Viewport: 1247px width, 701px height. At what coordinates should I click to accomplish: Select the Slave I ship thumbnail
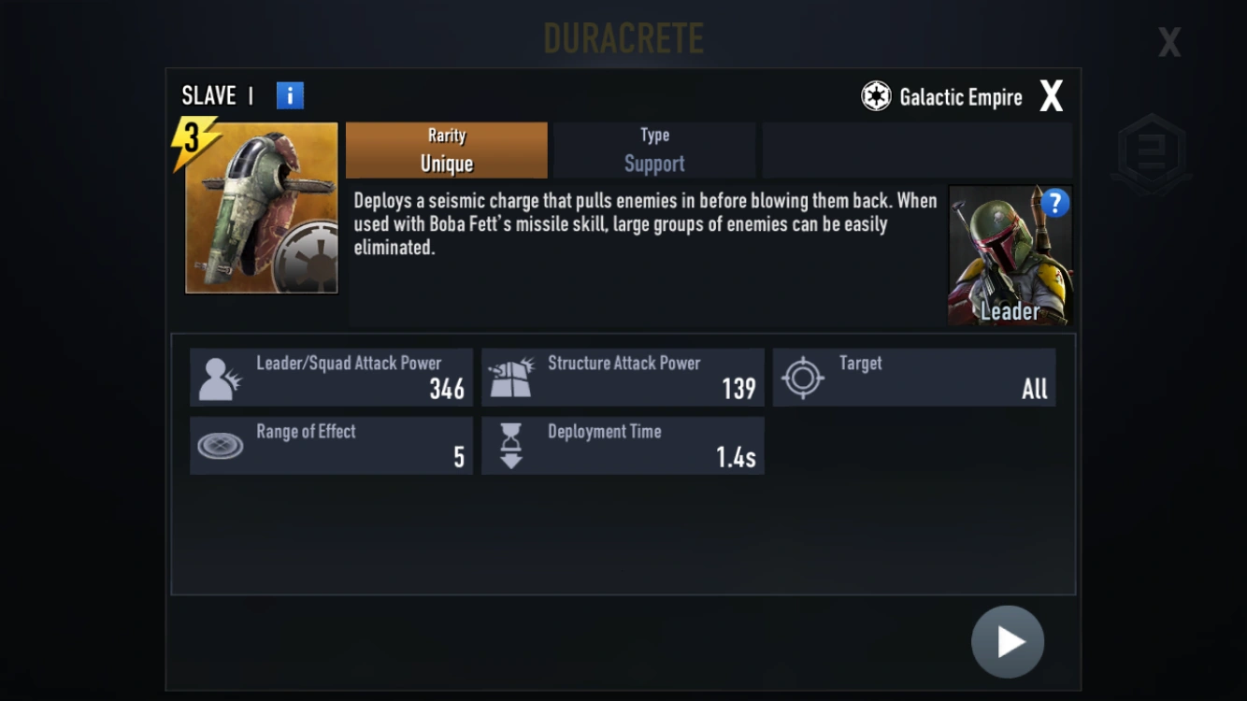pos(262,208)
